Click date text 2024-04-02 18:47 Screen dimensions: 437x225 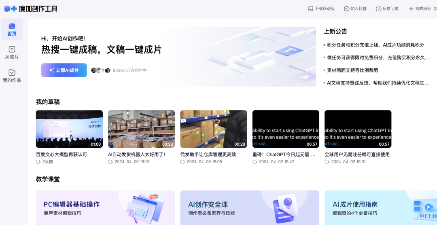[x=276, y=162]
